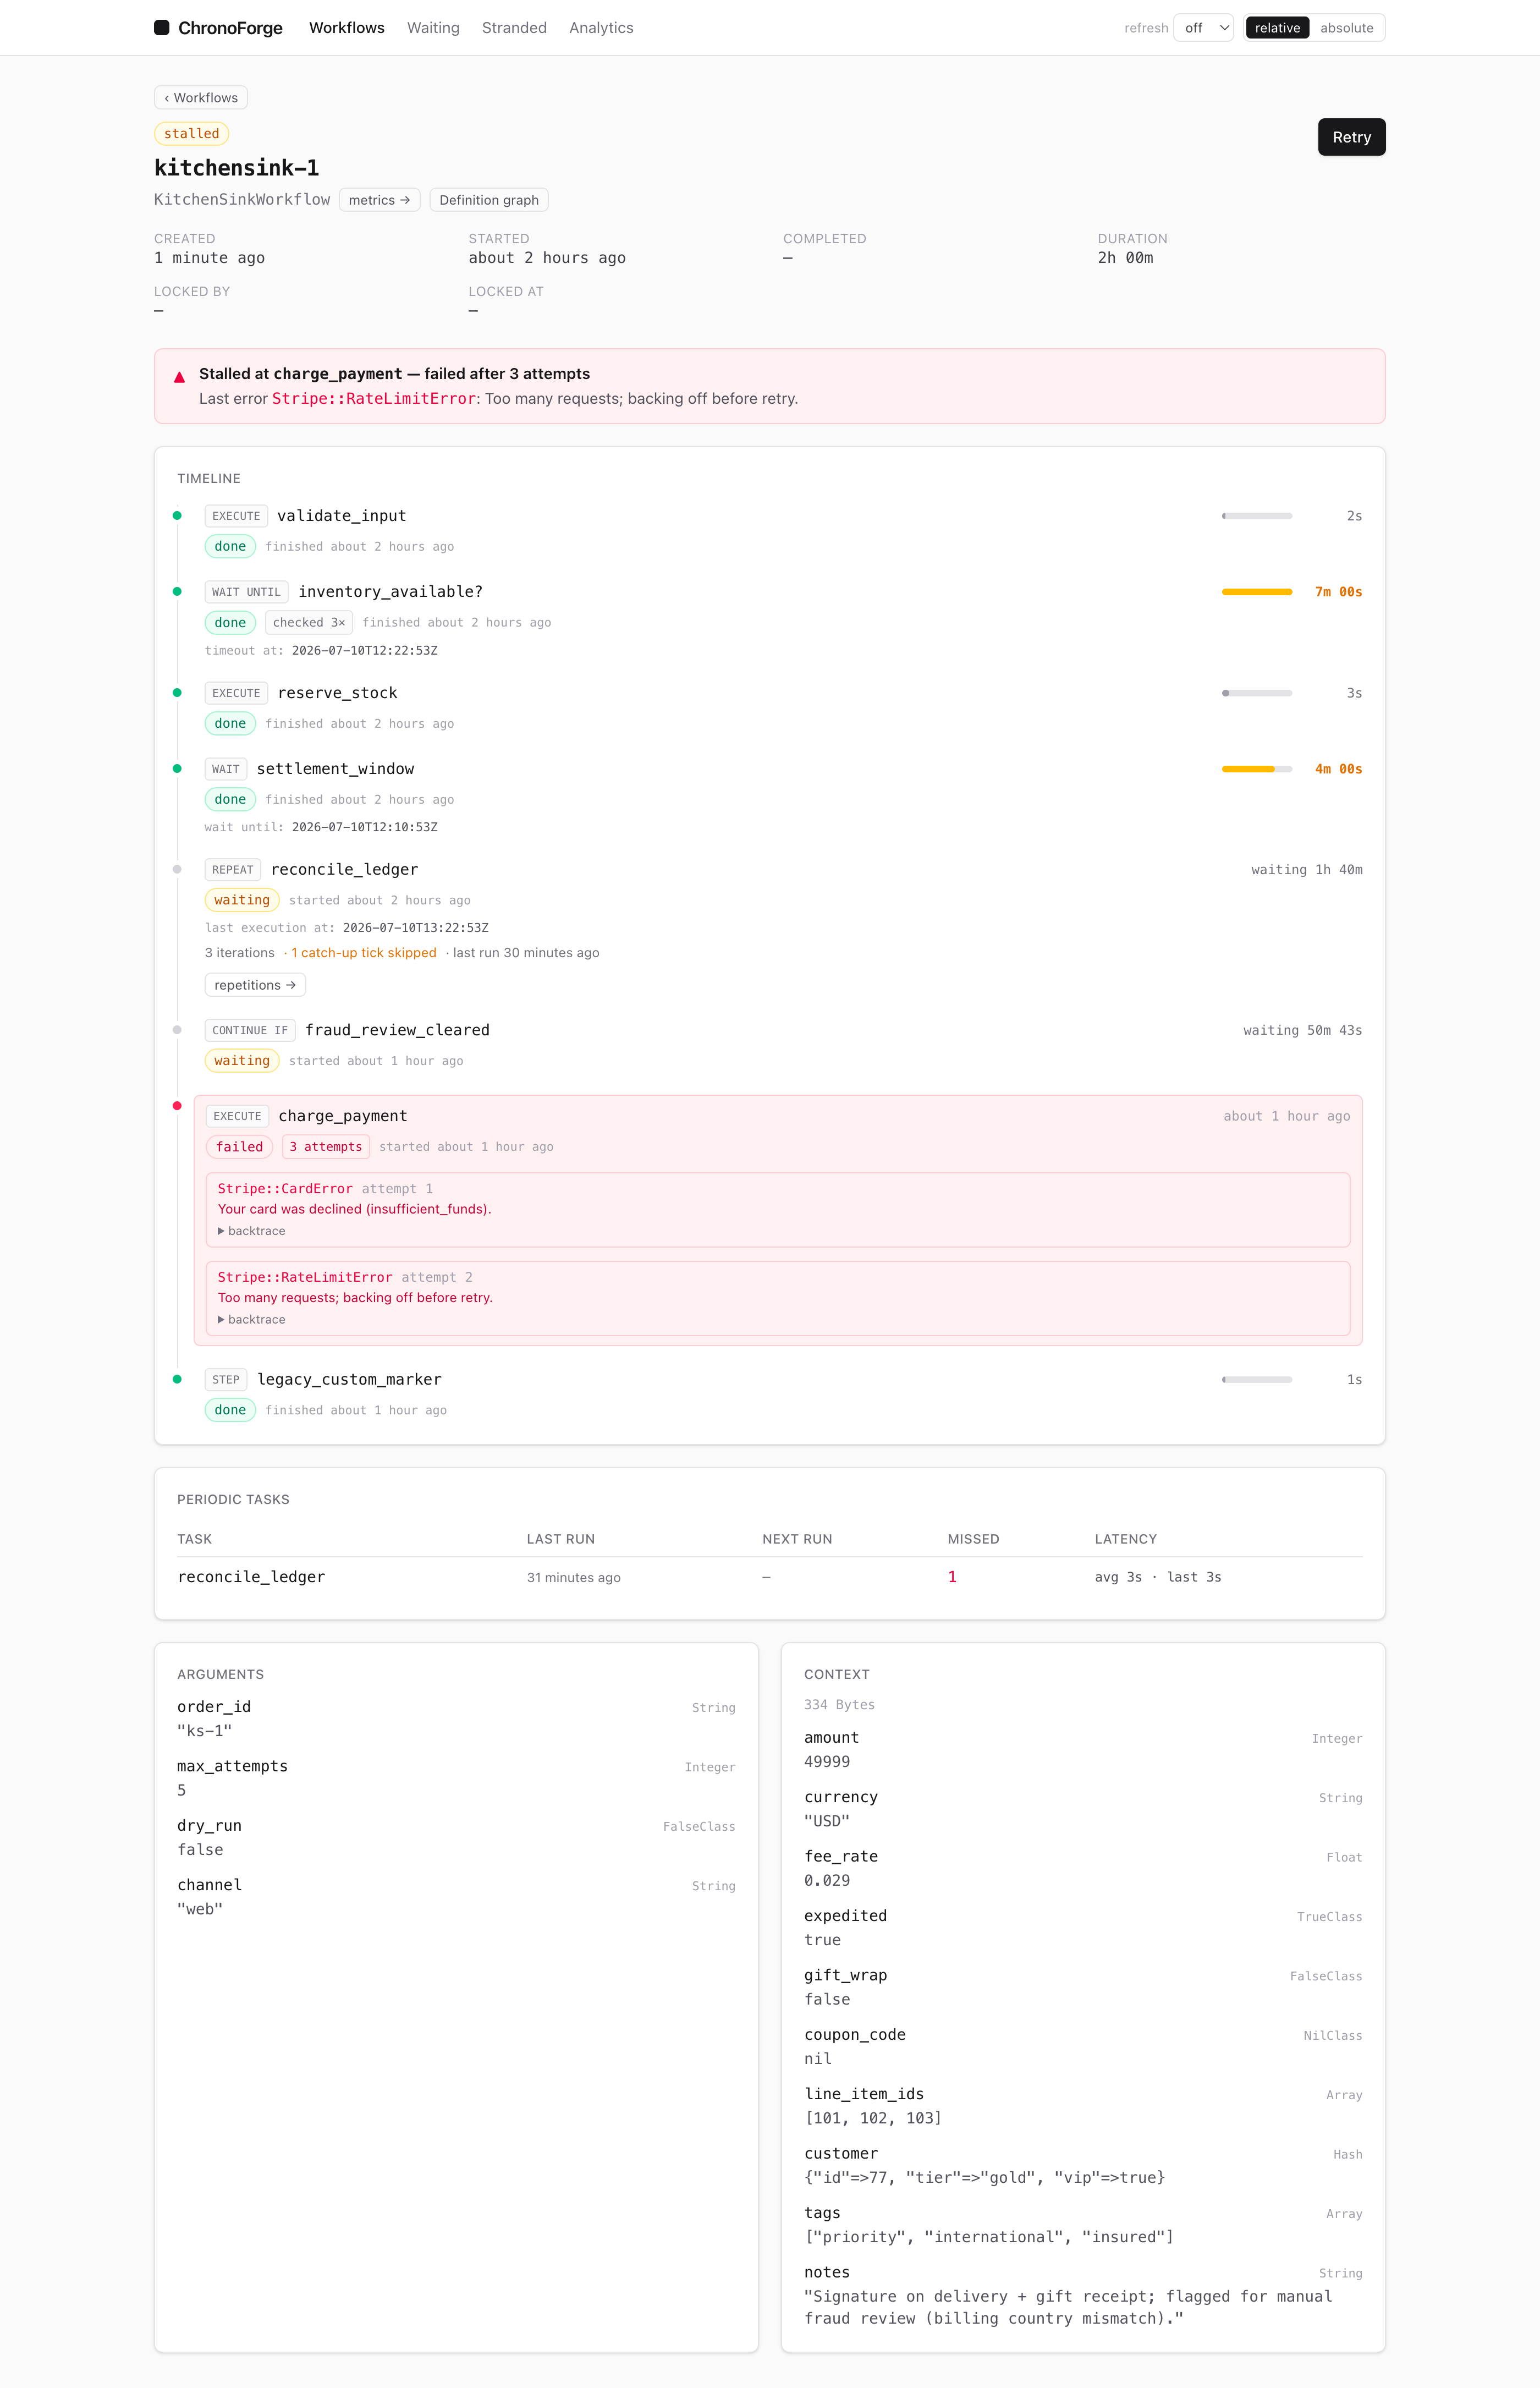Click the green timeline dot for validate_input
The image size is (1540, 2388).
pos(177,516)
